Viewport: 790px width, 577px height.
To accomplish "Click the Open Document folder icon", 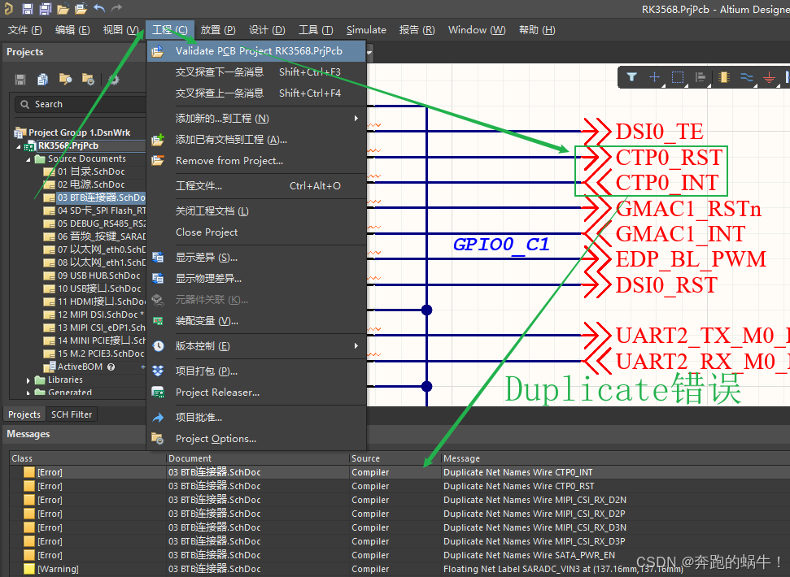I will tap(63, 9).
